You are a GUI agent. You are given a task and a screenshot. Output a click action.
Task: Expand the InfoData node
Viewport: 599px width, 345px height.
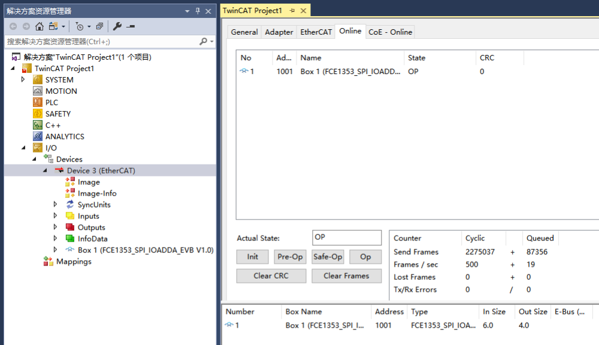tap(55, 238)
